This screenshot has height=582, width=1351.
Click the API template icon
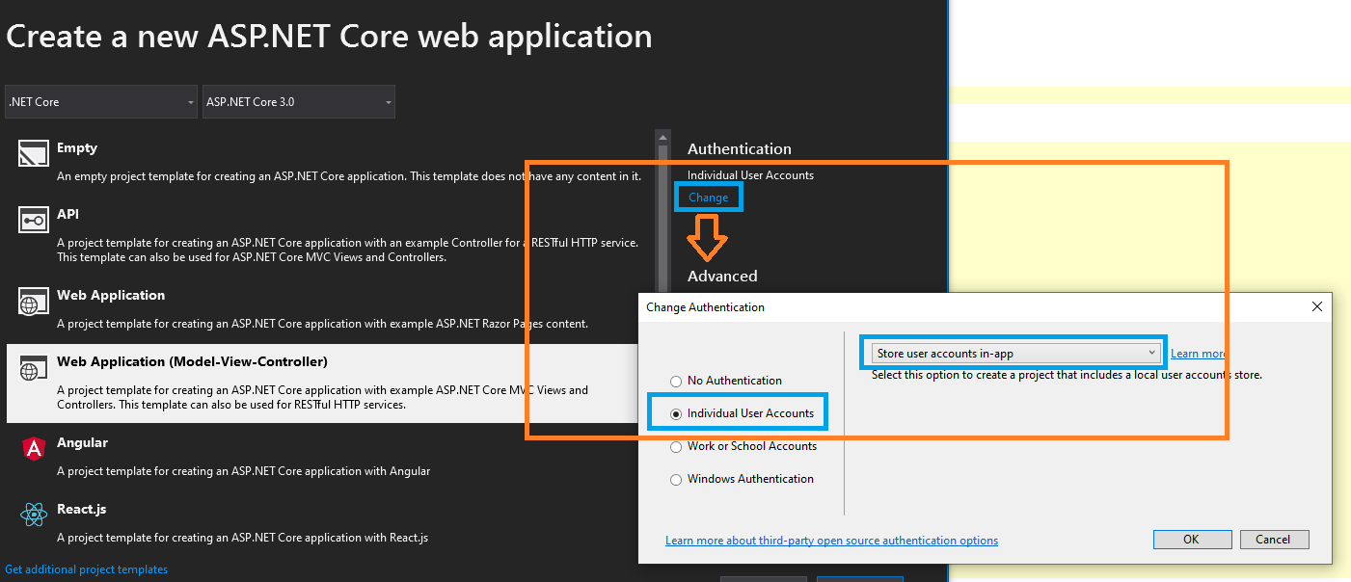pos(33,220)
